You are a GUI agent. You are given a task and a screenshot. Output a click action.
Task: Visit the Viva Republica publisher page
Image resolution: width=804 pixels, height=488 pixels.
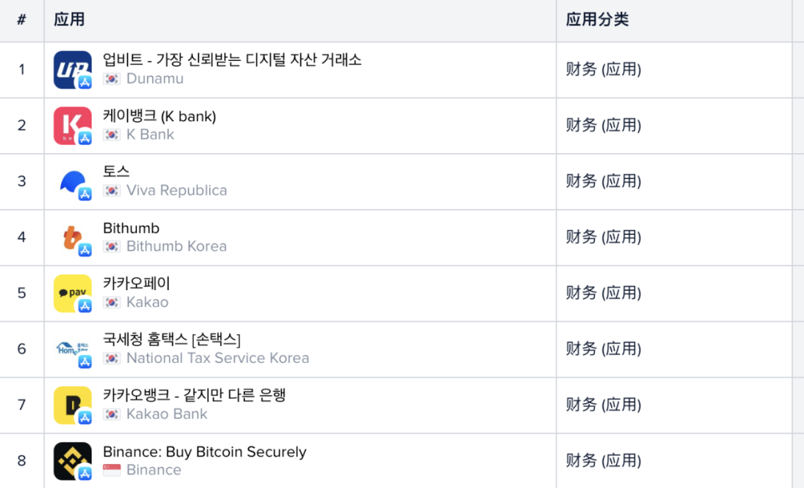tap(176, 190)
